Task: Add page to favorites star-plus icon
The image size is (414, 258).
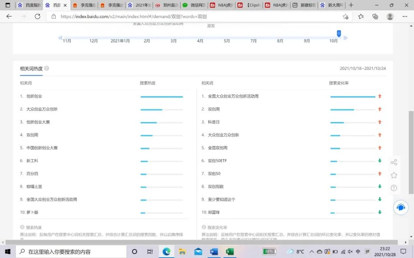Action: pos(345,16)
